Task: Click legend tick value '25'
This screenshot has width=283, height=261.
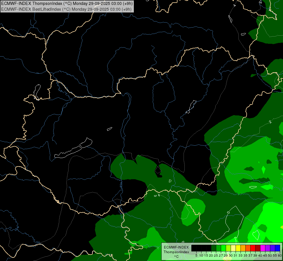Action: coord(216,255)
